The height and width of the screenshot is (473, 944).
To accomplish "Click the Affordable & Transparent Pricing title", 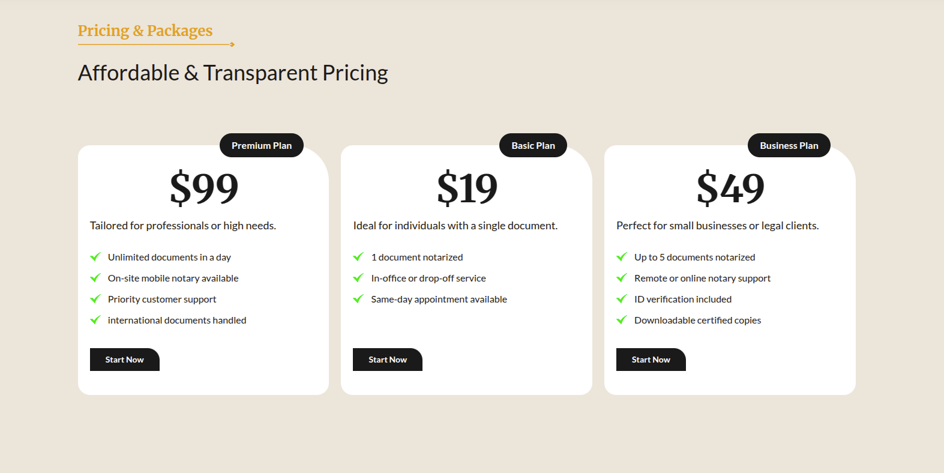I will point(233,73).
